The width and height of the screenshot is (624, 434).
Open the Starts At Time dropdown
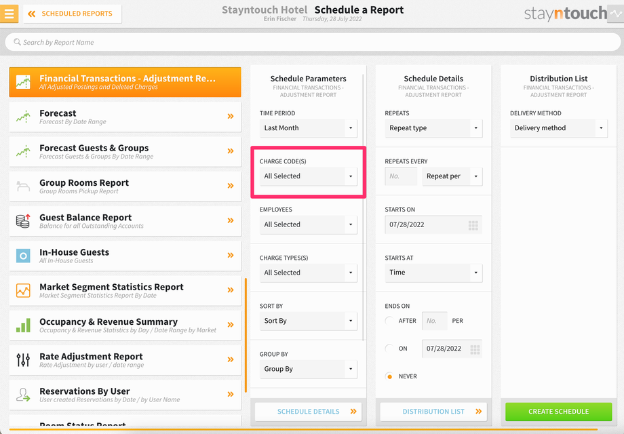[433, 273]
